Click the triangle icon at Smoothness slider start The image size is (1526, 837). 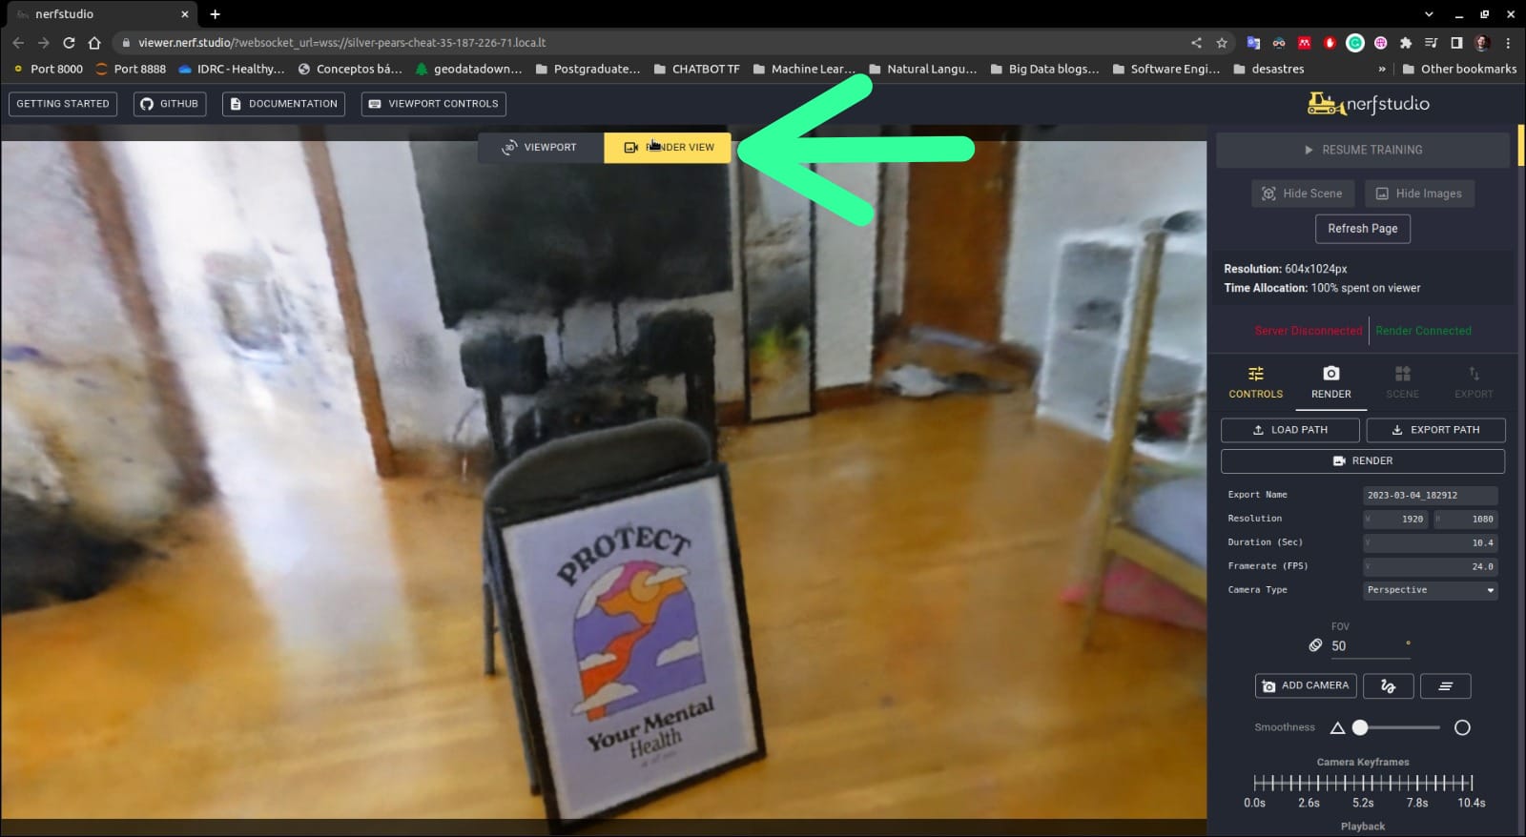[x=1337, y=728]
